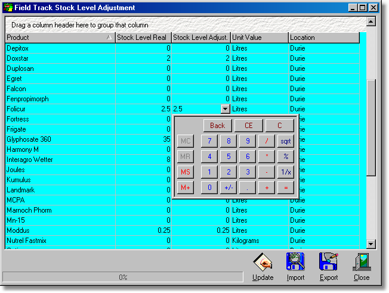Viewport: 389px width, 293px height.
Task: Click the calculator multiply button
Action: point(267,157)
